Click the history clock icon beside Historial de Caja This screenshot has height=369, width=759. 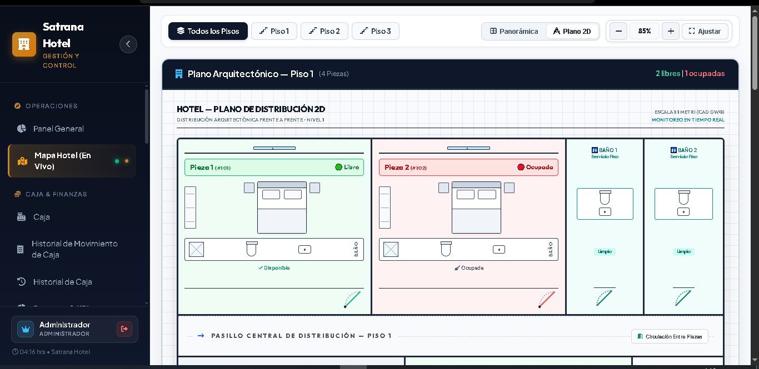(22, 282)
